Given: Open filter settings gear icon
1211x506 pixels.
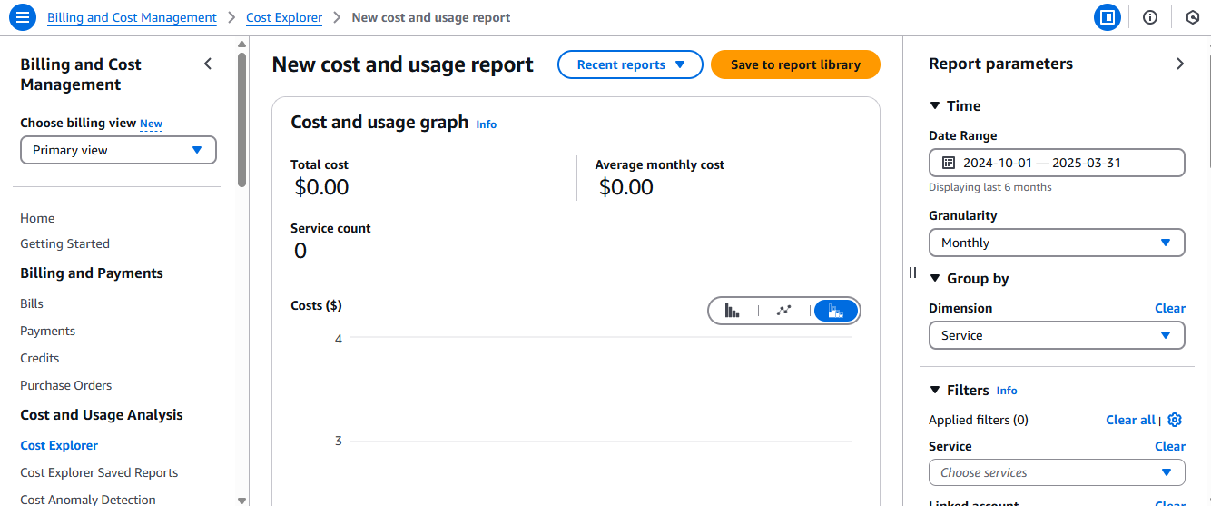Looking at the screenshot, I should 1175,420.
